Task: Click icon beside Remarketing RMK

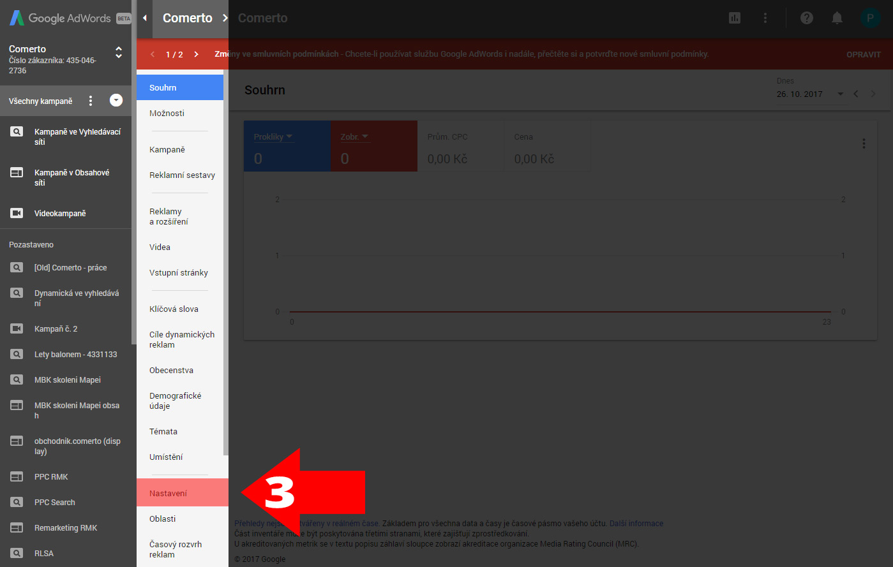Action: point(17,528)
